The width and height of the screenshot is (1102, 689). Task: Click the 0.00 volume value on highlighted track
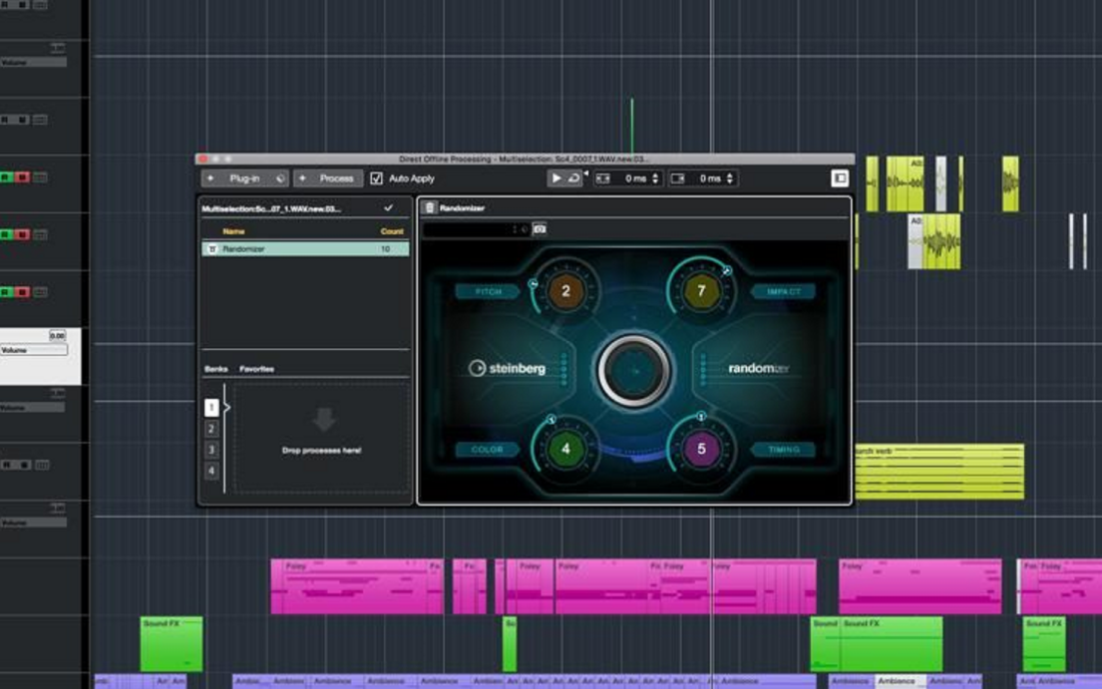(57, 336)
